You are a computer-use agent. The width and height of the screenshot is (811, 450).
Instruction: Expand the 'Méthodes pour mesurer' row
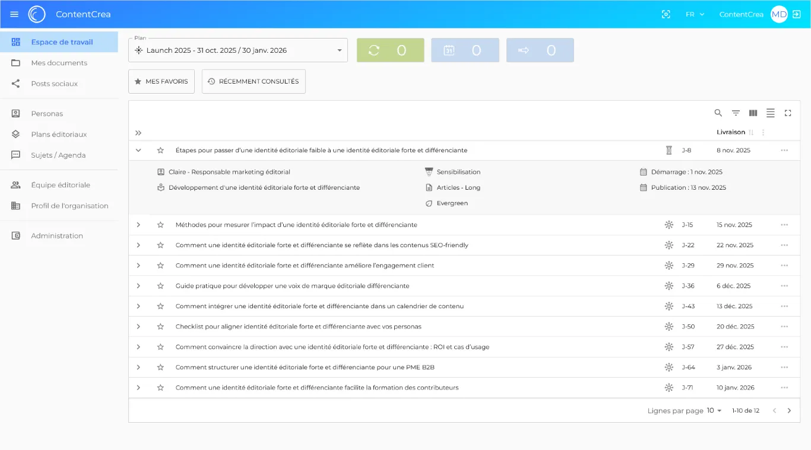[x=138, y=225]
